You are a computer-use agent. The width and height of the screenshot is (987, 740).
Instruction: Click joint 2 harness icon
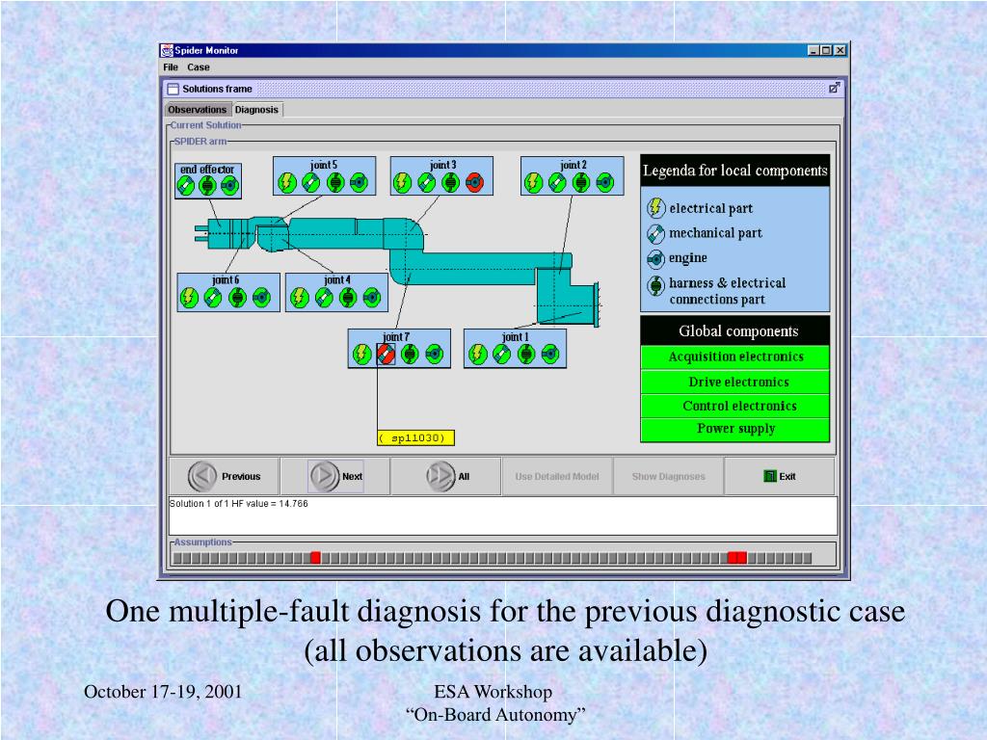pyautogui.click(x=581, y=182)
